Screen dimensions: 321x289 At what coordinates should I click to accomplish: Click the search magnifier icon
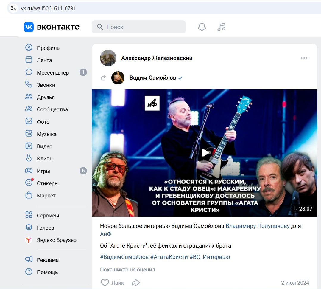click(100, 27)
